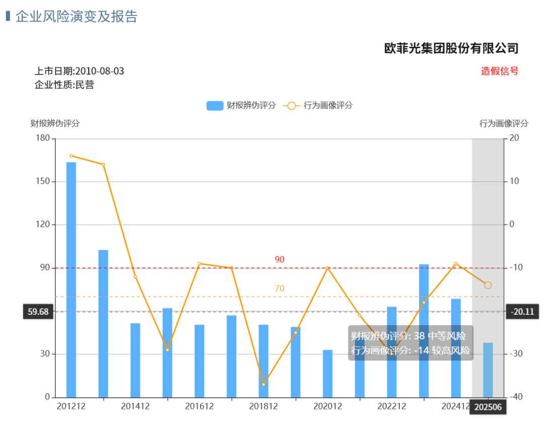Click the 201812 x-axis label

coord(263,406)
